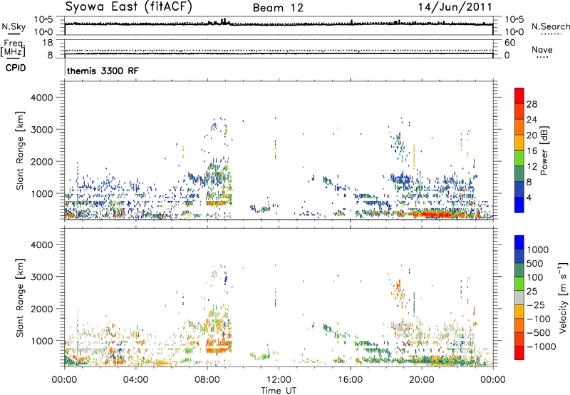Click the time axis label "04:00"

click(x=135, y=380)
